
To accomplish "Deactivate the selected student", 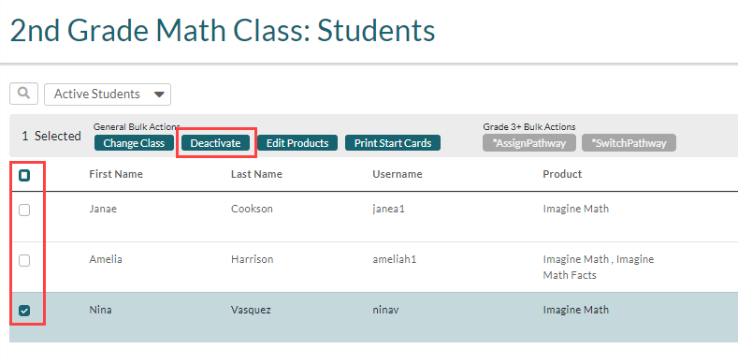I will tap(215, 143).
